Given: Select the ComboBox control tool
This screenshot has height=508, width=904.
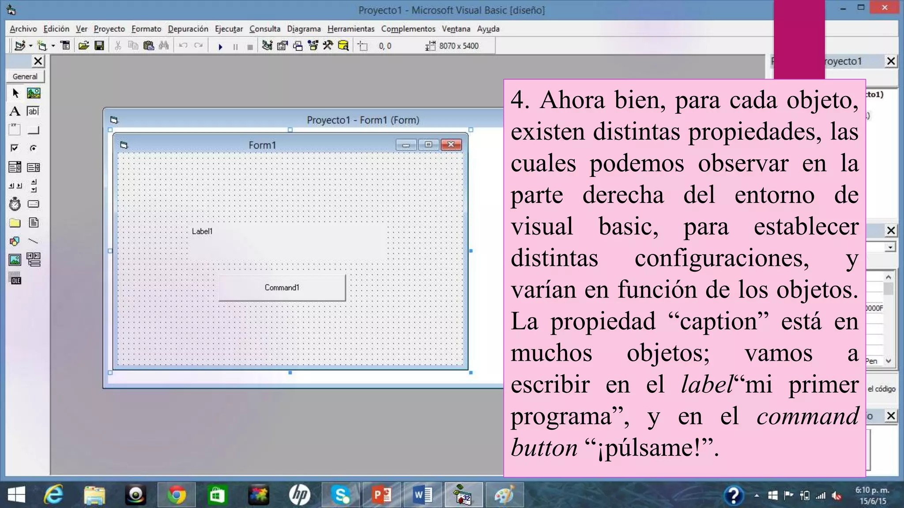Looking at the screenshot, I should point(15,167).
